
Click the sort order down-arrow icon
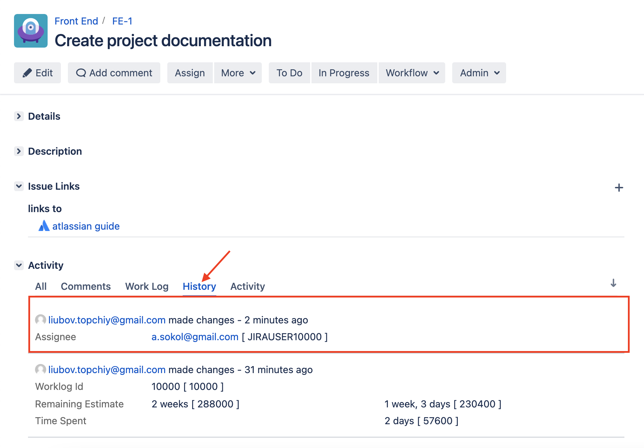(x=613, y=283)
